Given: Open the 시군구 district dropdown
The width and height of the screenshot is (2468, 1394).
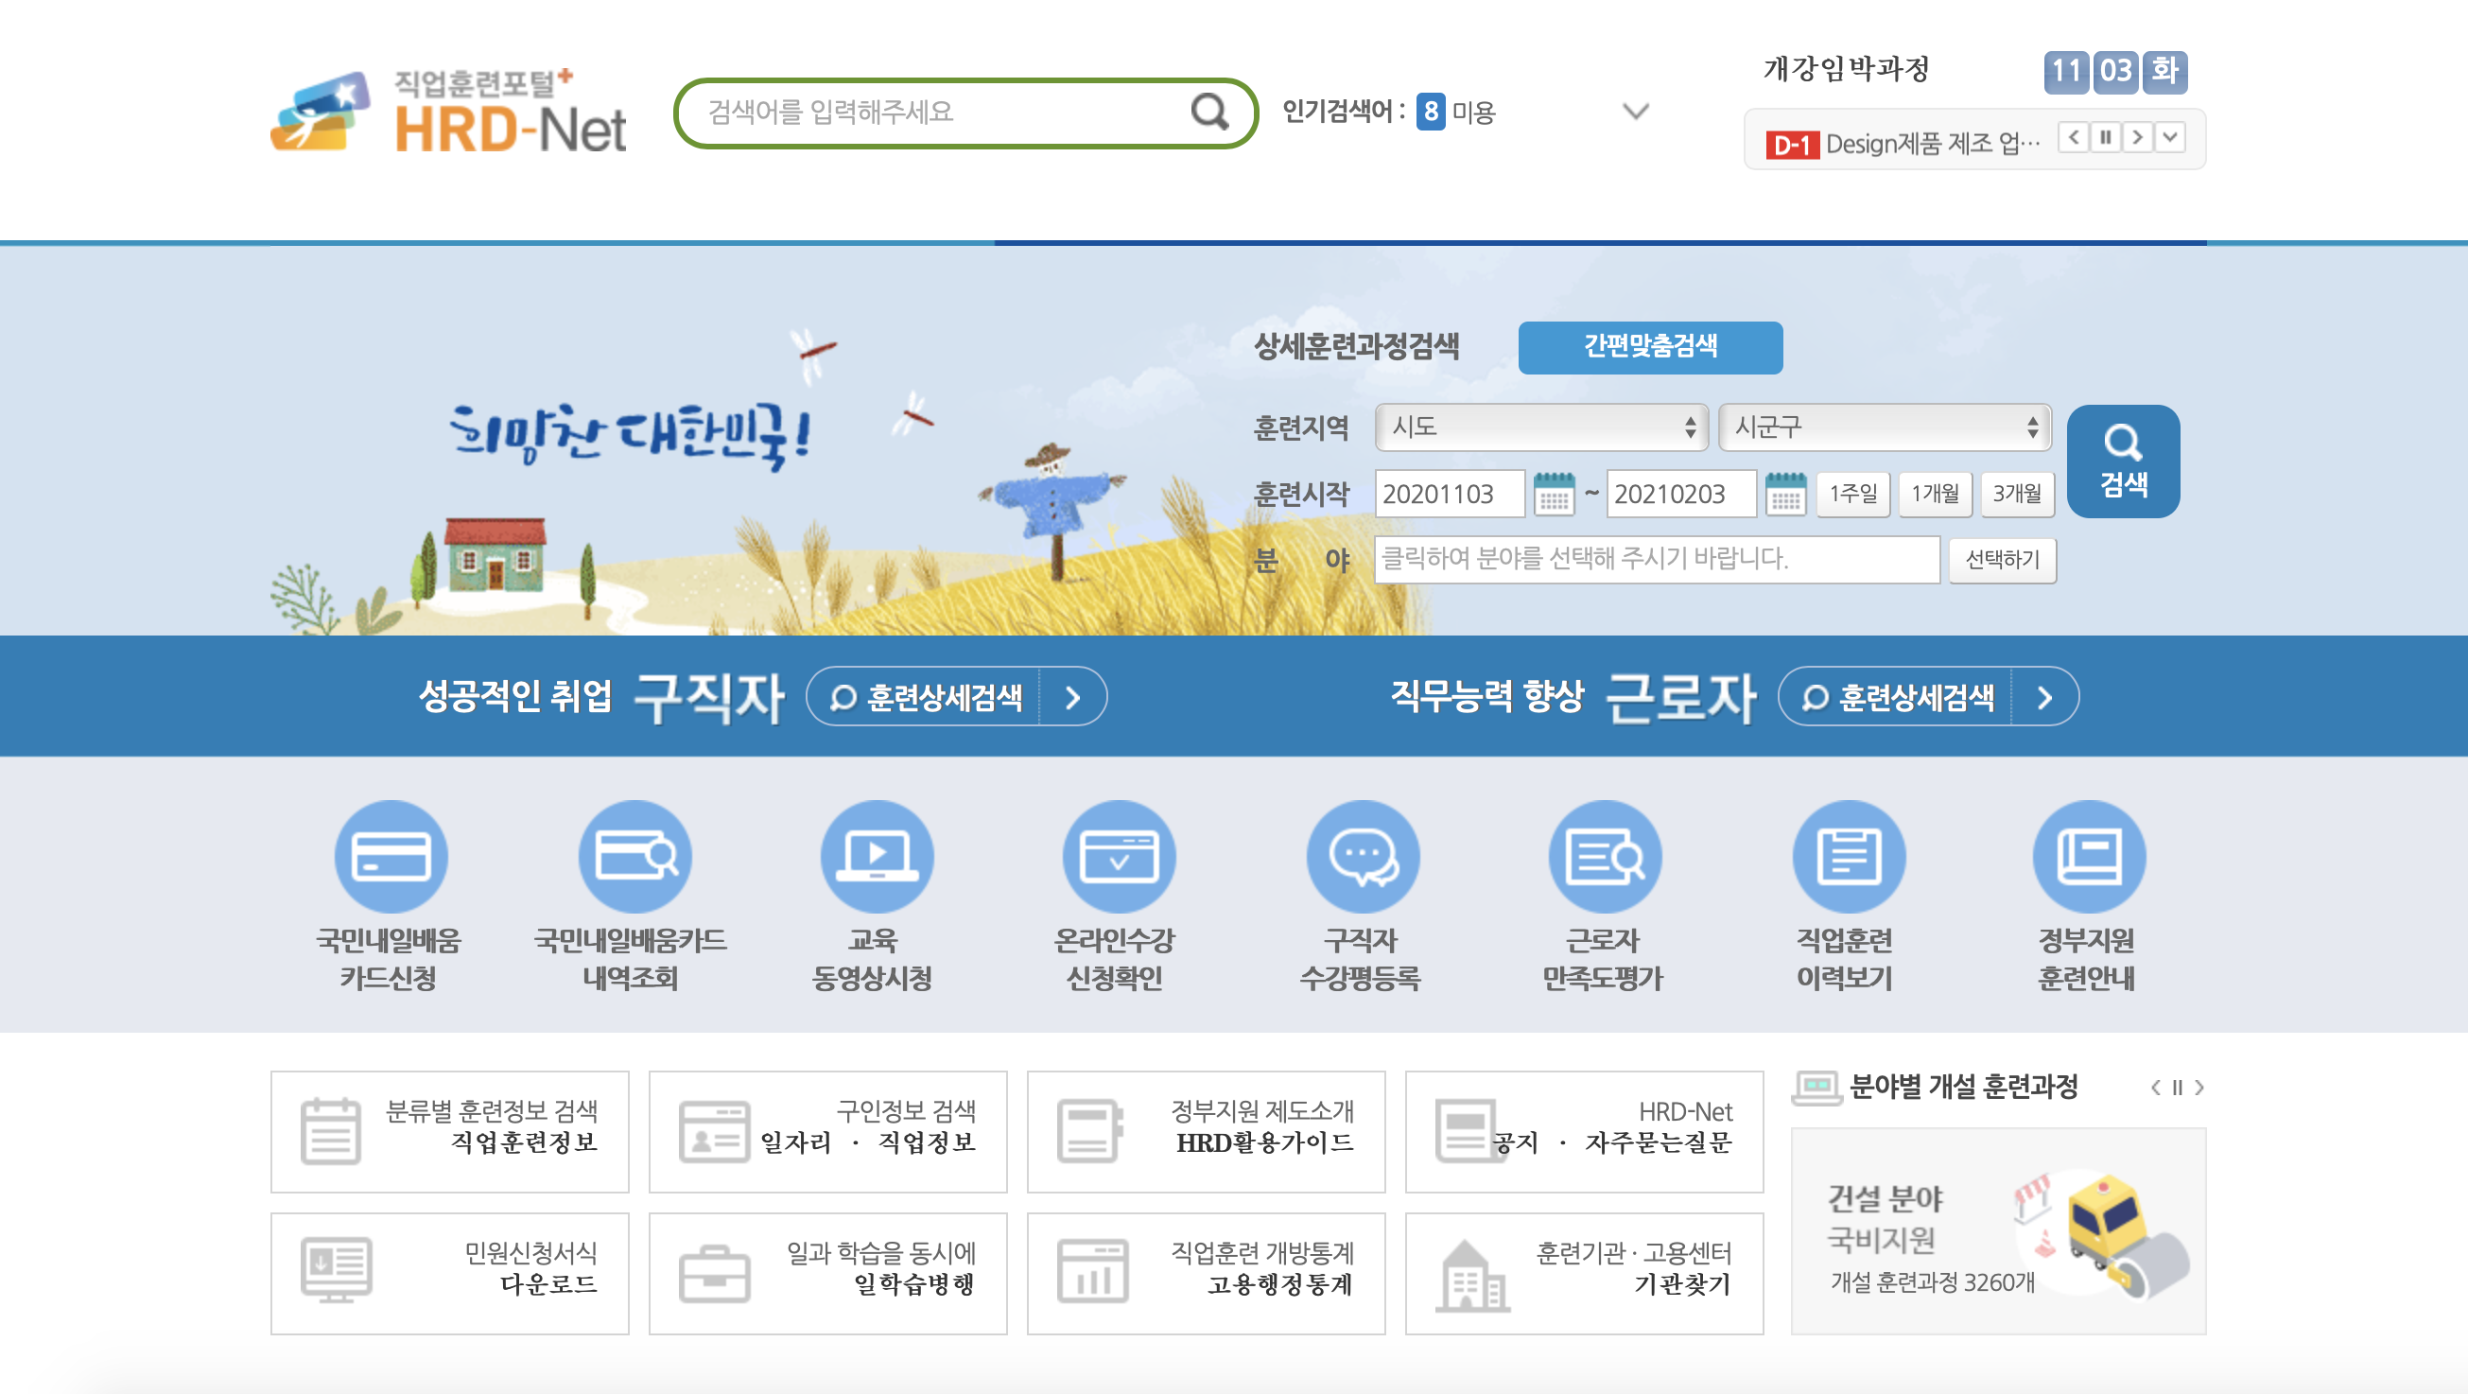Looking at the screenshot, I should click(1884, 427).
